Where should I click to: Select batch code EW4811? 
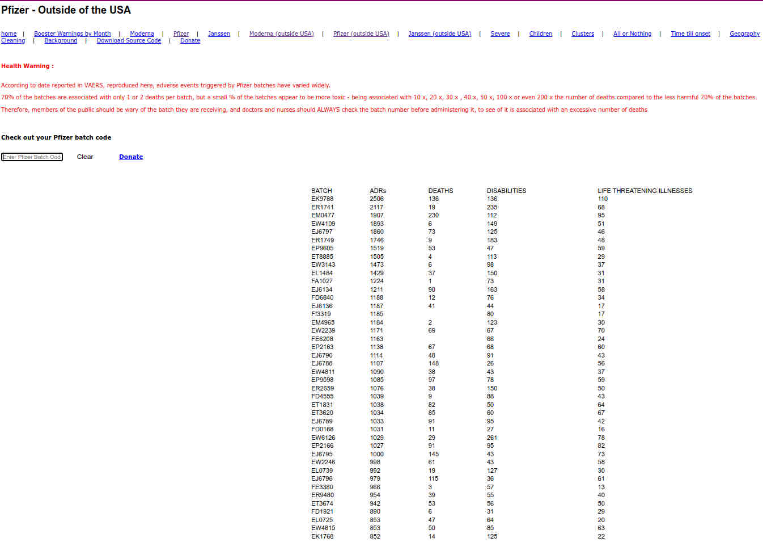[323, 372]
